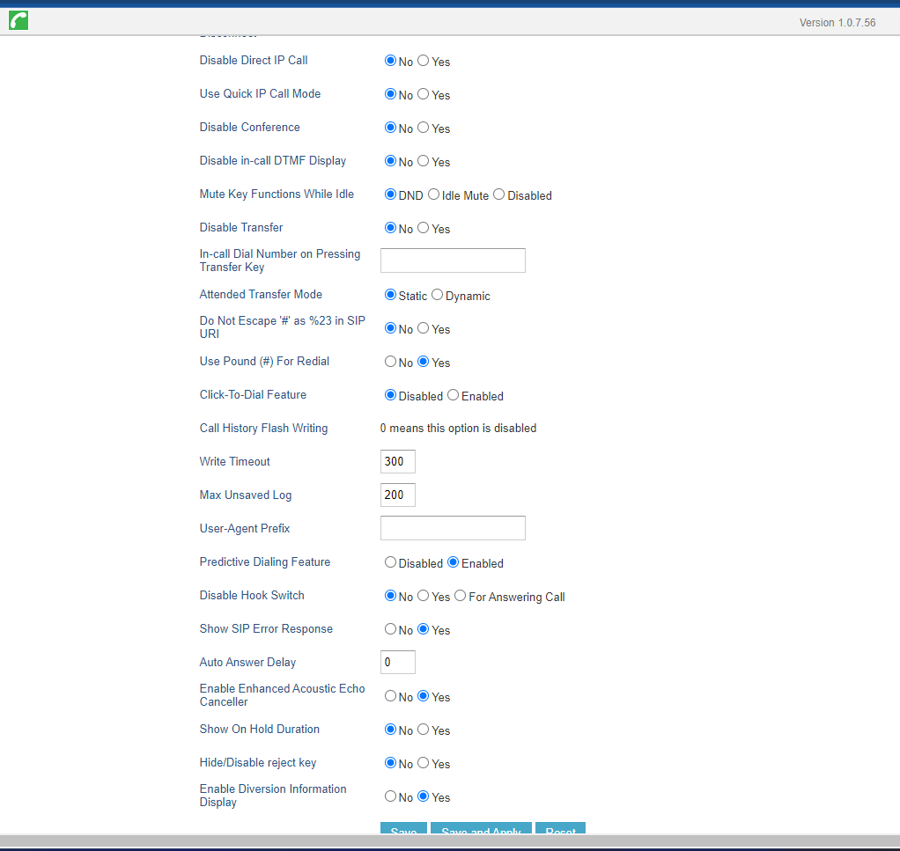
Task: Focus the Write Timeout field
Action: coord(398,461)
